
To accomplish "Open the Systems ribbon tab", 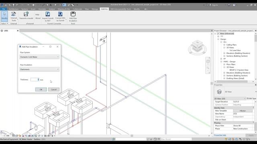I will tap(24, 9).
